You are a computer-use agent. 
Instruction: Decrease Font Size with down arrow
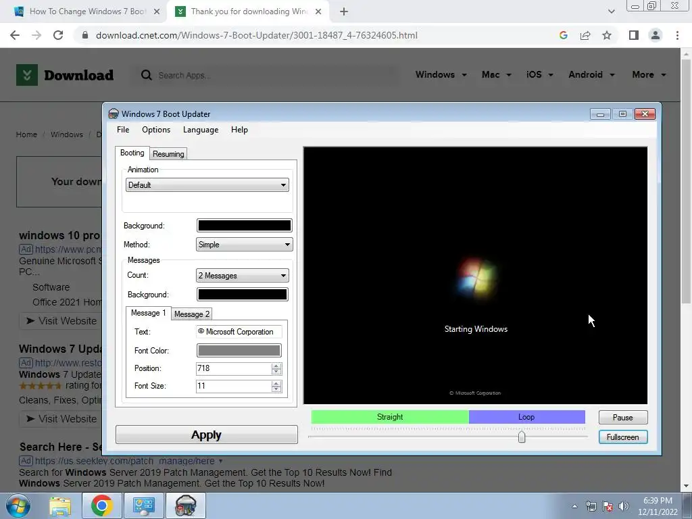pyautogui.click(x=276, y=389)
